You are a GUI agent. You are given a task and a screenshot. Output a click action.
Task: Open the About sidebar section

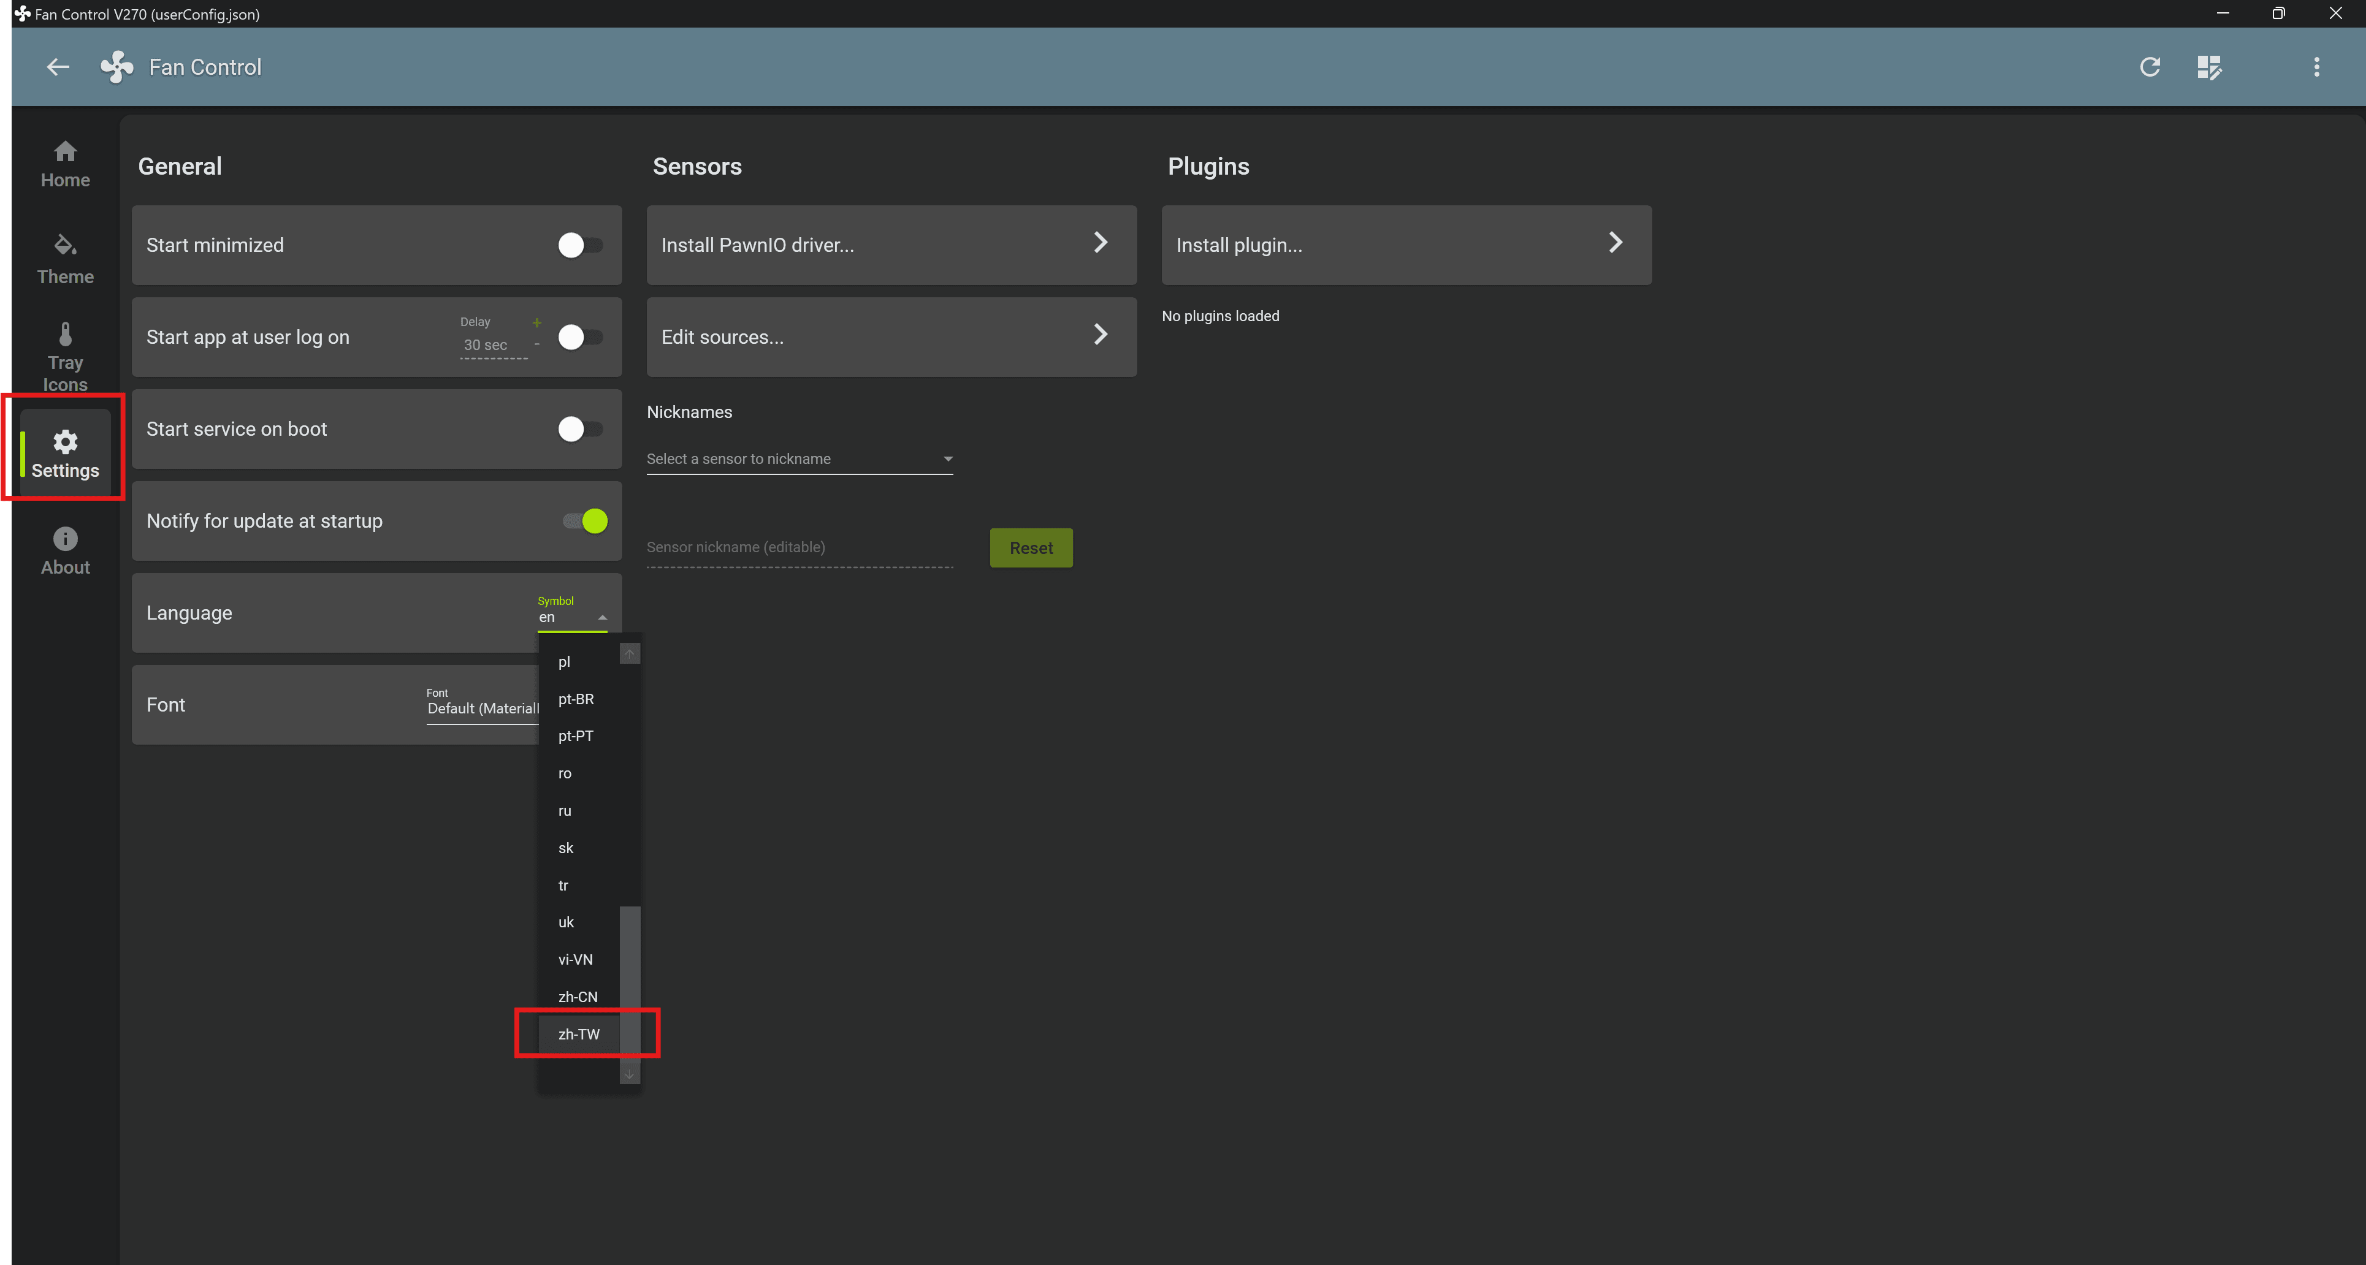(x=65, y=552)
